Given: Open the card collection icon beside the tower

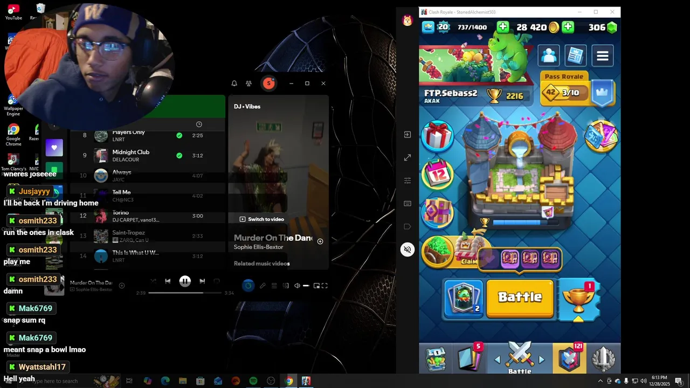Looking at the screenshot, I should point(602,136).
